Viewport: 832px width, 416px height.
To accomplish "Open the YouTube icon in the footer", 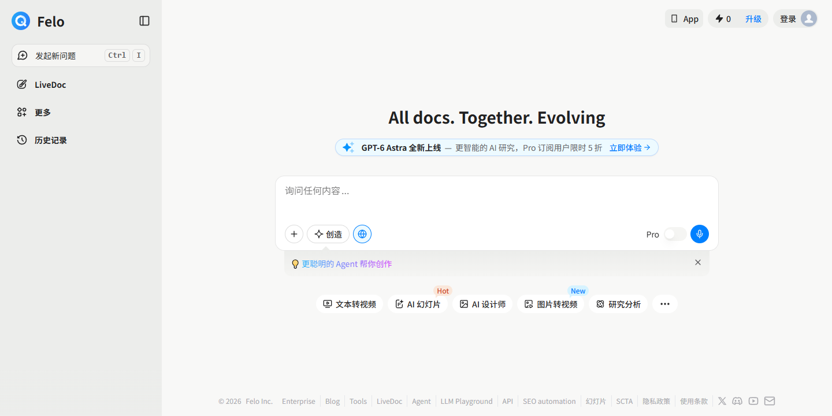I will click(x=753, y=401).
